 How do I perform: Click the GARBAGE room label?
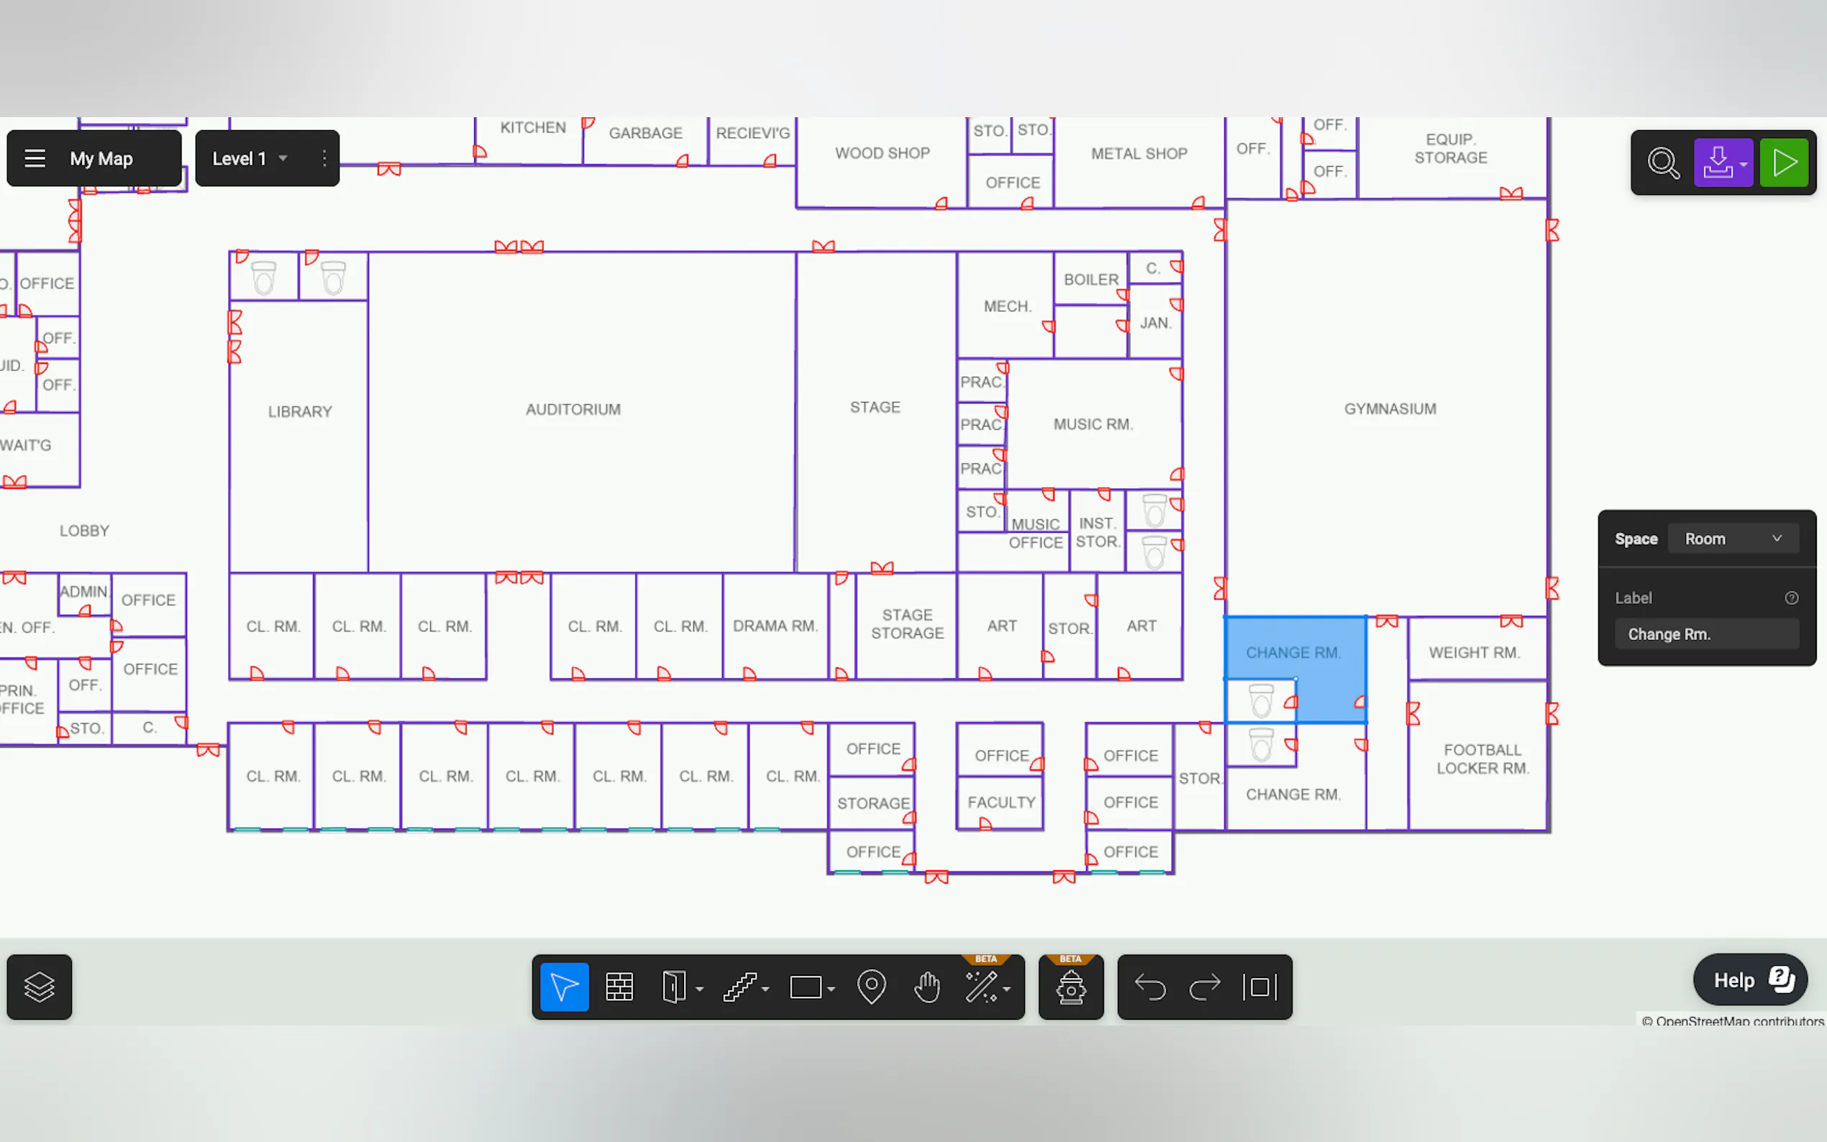pyautogui.click(x=645, y=133)
